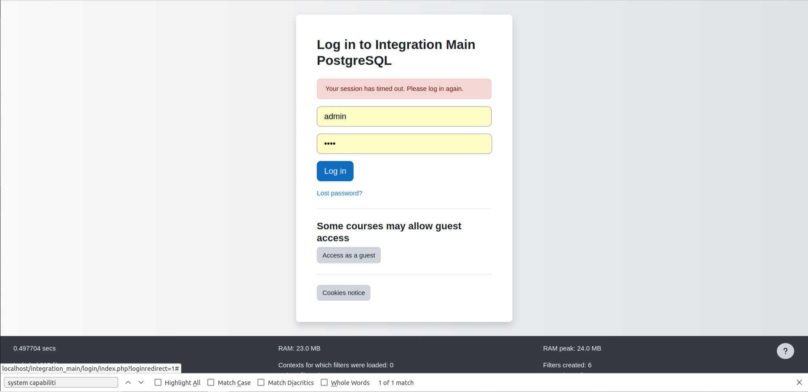This screenshot has width=808, height=392.
Task: Click the blue Log in button
Action: coord(335,171)
